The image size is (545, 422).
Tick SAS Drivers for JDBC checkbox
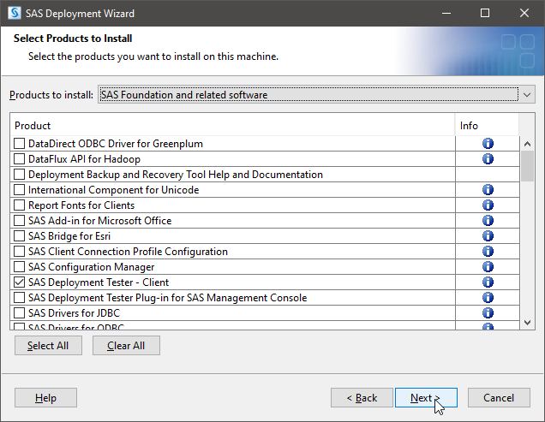(x=19, y=313)
